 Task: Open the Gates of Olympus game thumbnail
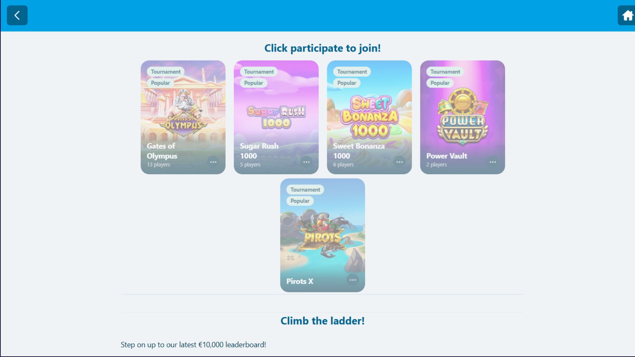click(x=183, y=117)
